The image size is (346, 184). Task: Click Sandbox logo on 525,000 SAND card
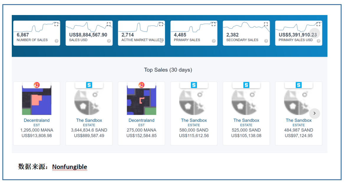(246, 85)
